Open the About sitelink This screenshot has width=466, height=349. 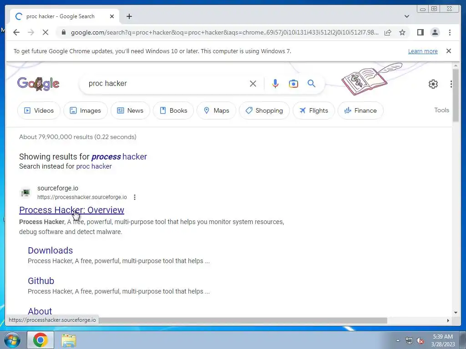[x=40, y=311]
